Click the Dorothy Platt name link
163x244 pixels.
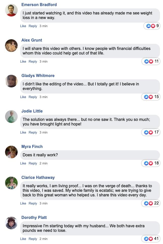tap(34, 218)
